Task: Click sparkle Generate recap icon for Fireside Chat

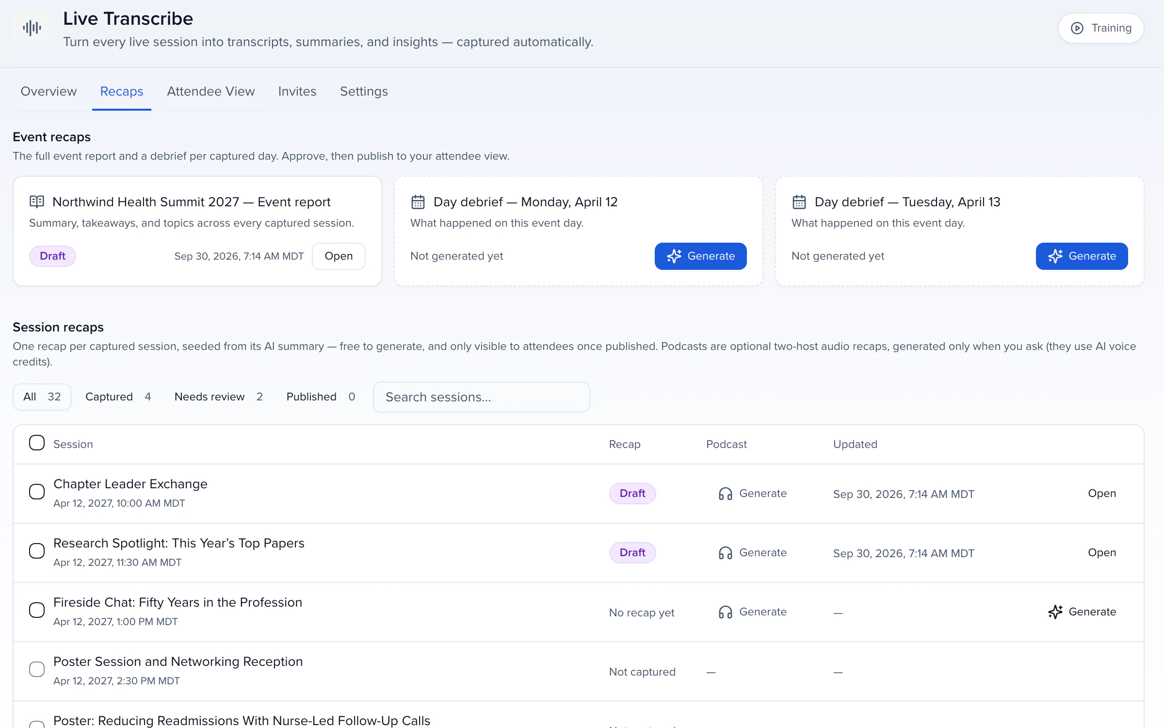Action: point(1055,612)
